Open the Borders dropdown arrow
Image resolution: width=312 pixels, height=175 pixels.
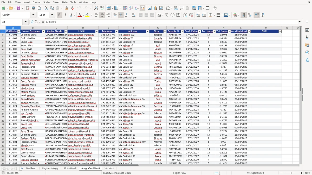tap(214, 15)
